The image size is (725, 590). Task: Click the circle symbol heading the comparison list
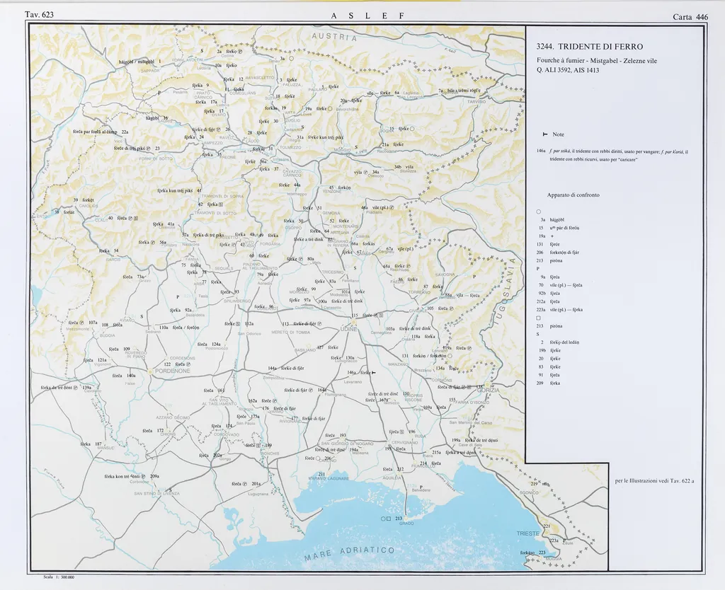click(x=539, y=212)
